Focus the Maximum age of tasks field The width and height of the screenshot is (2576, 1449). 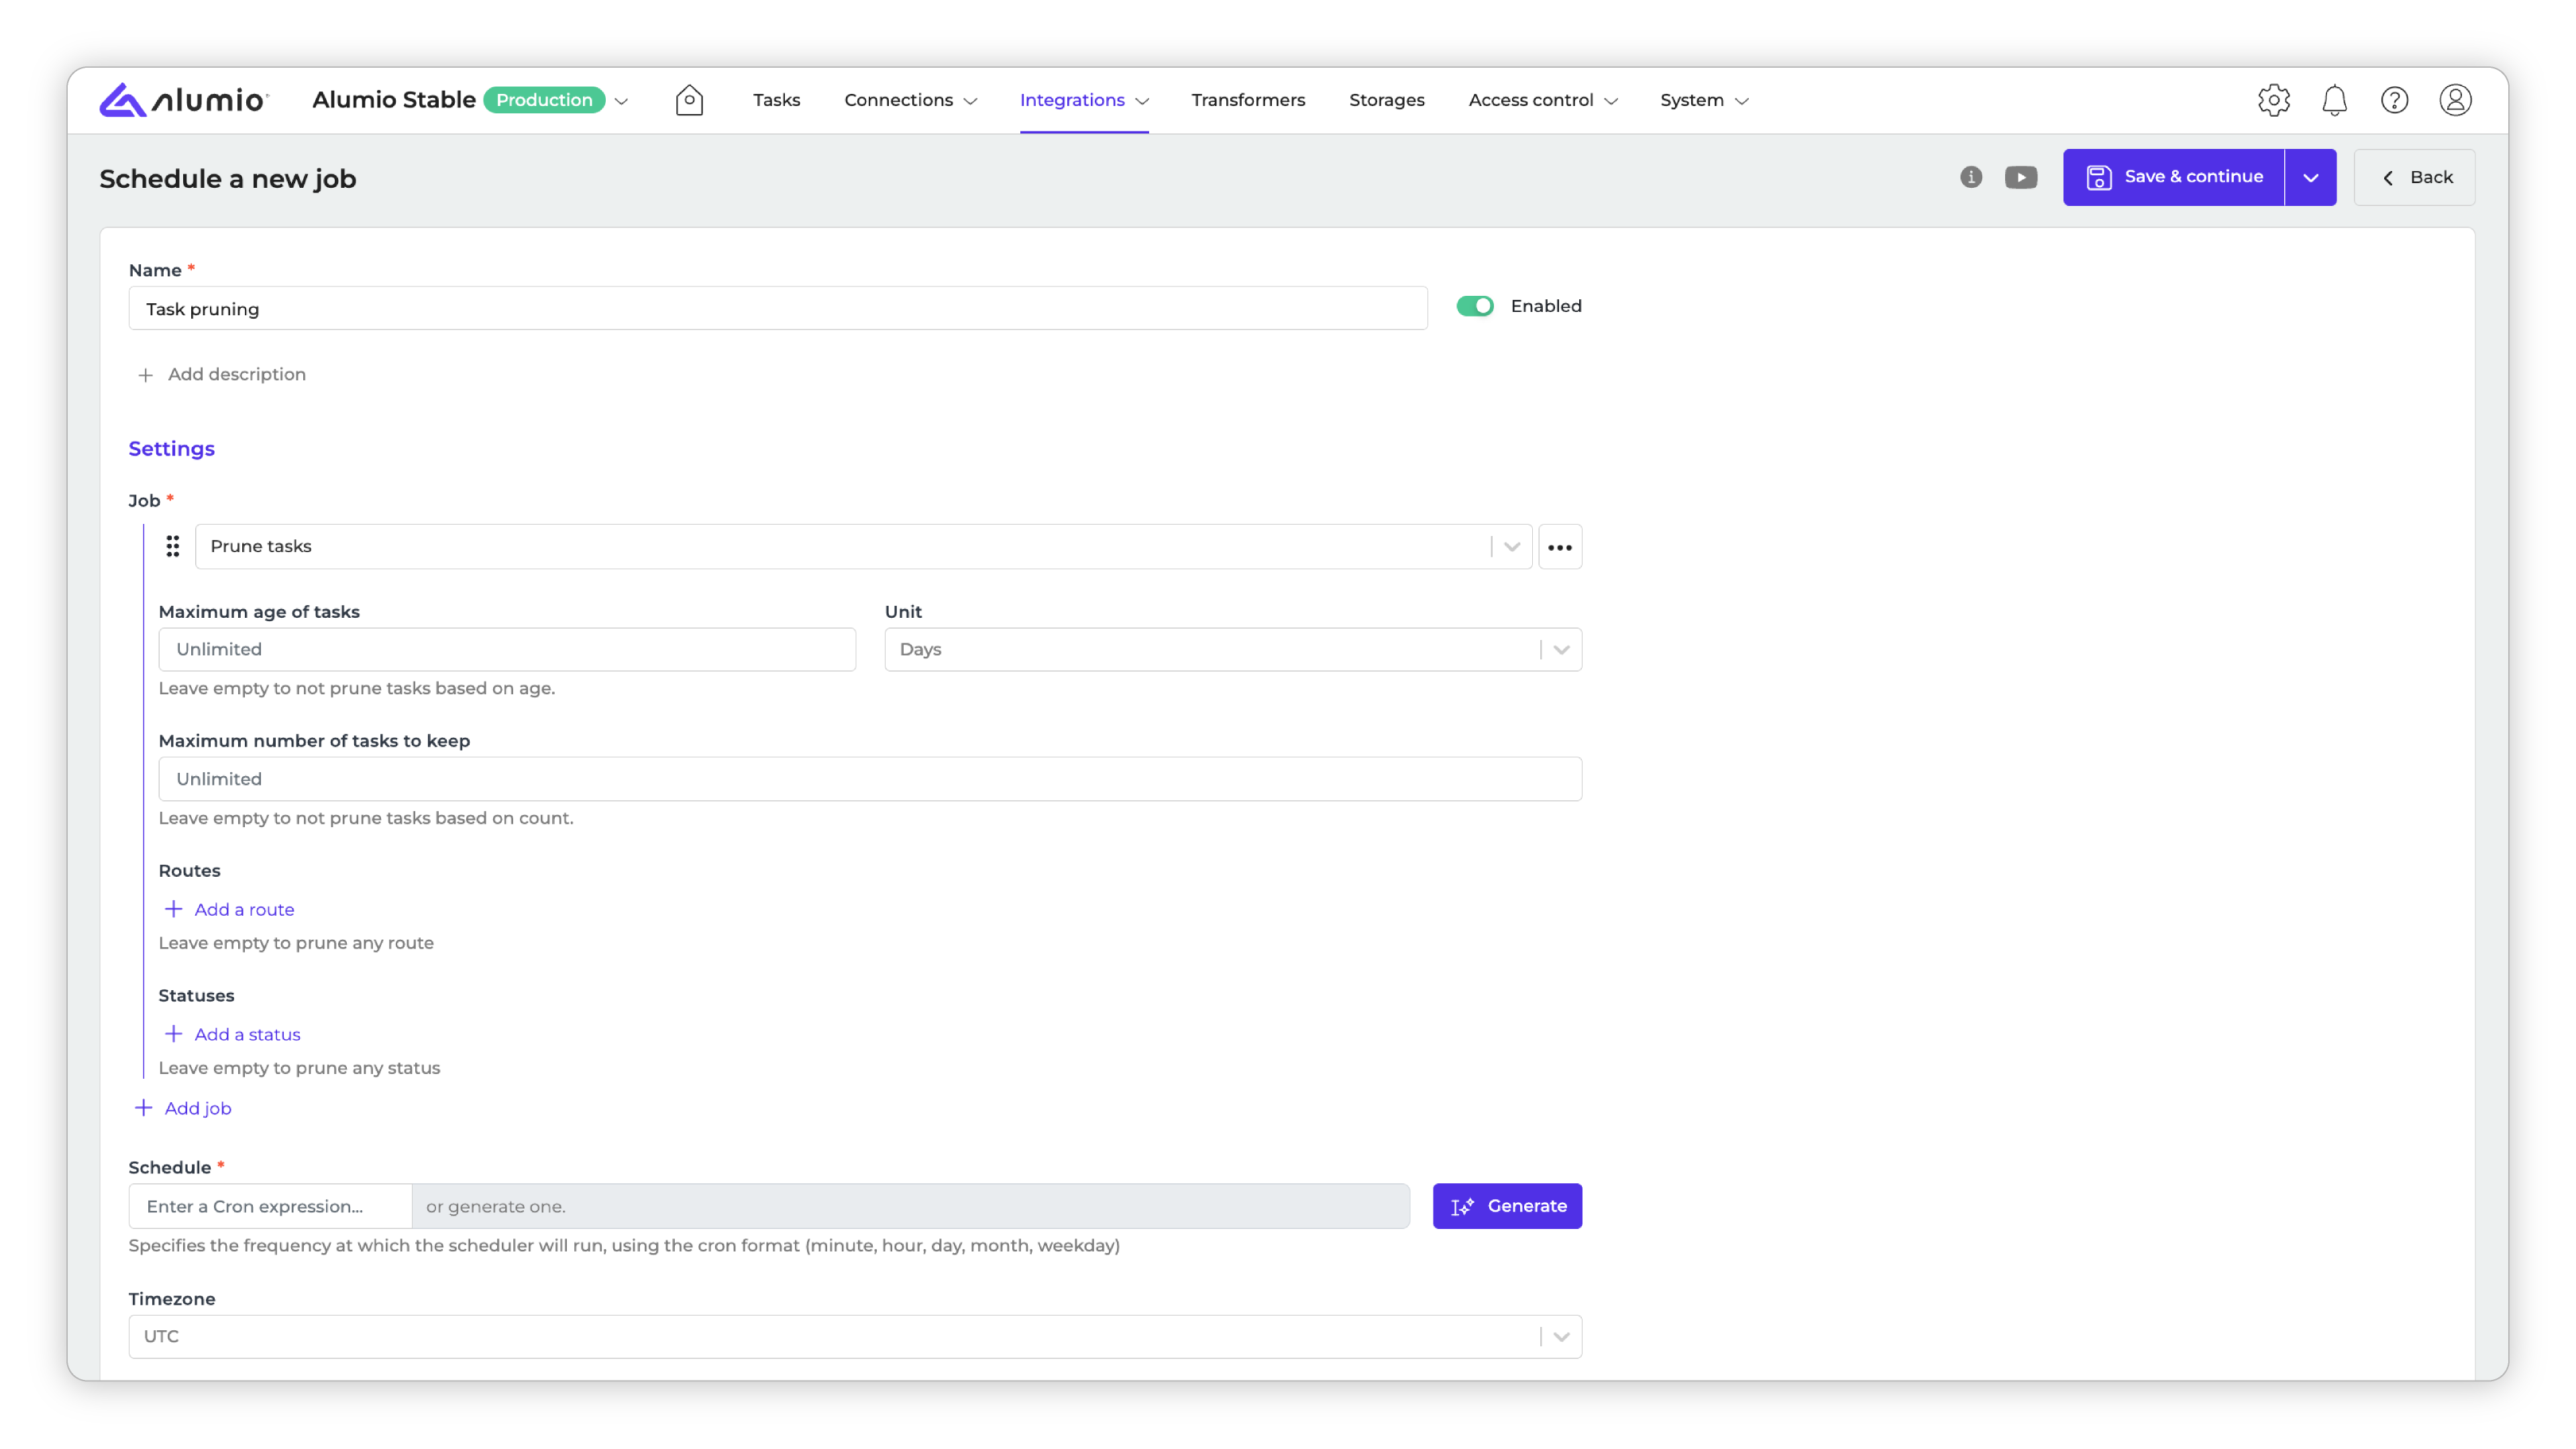tap(506, 650)
